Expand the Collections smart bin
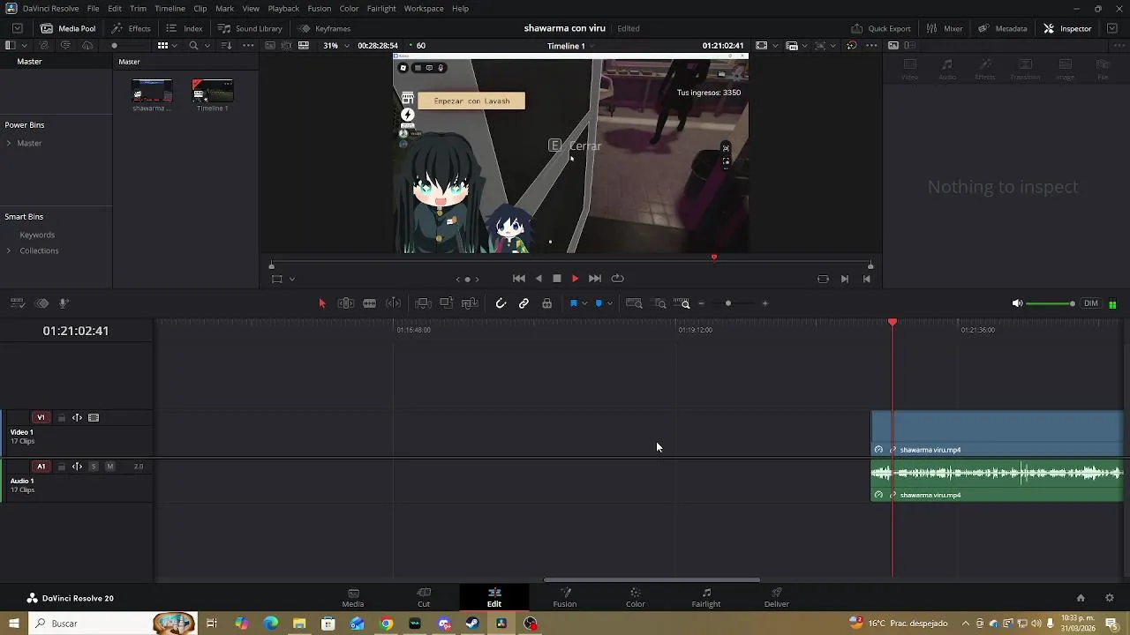1130x635 pixels. pyautogui.click(x=9, y=250)
